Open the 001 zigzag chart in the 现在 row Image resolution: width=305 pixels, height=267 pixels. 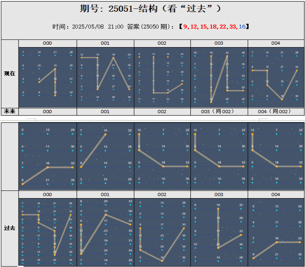(x=105, y=77)
